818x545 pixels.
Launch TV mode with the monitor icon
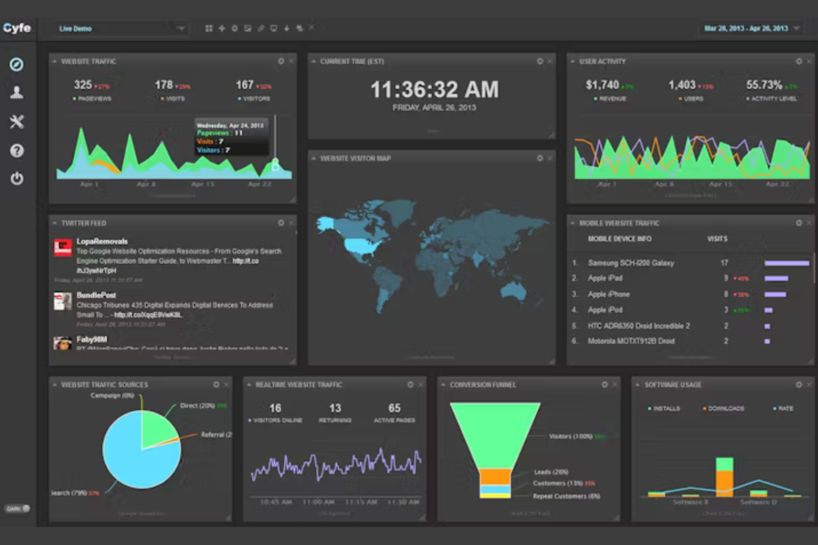(x=274, y=28)
